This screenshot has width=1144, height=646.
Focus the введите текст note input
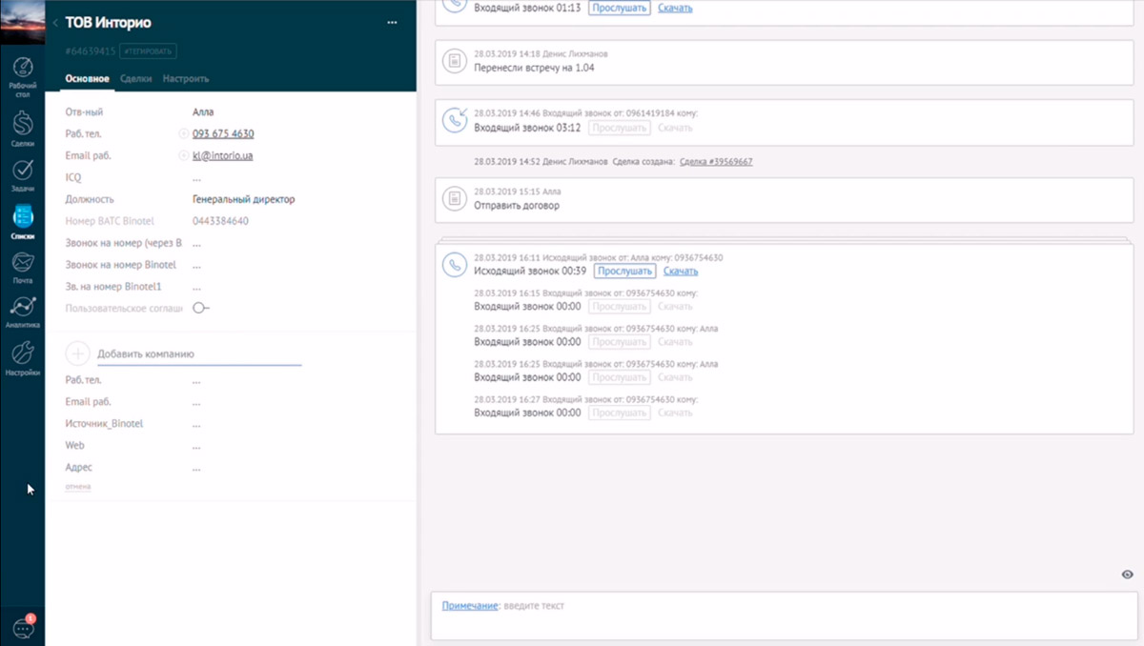point(534,606)
